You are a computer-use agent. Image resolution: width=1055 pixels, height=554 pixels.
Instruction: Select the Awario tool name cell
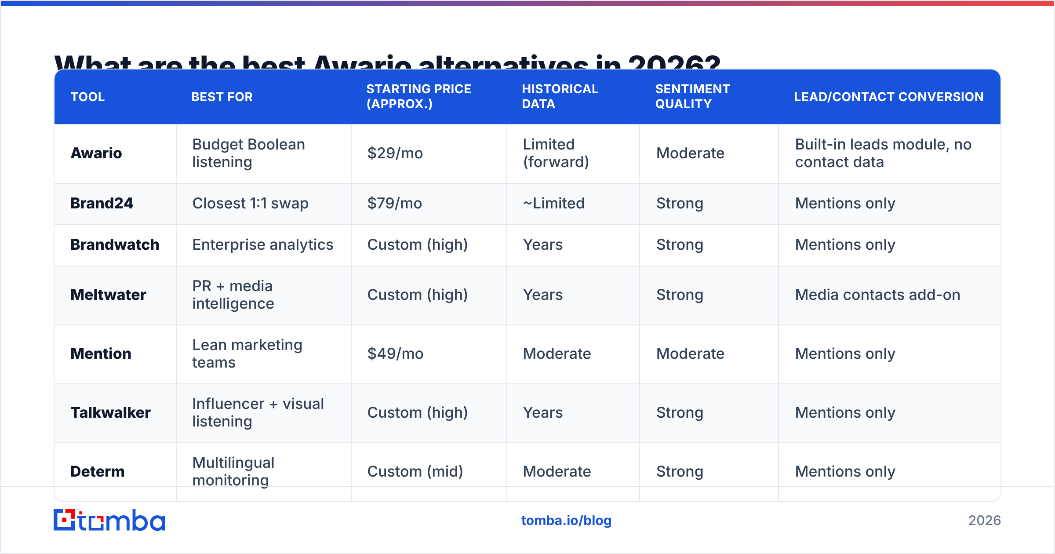115,153
